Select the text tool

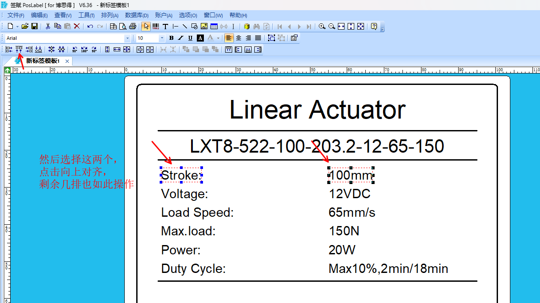tap(165, 27)
